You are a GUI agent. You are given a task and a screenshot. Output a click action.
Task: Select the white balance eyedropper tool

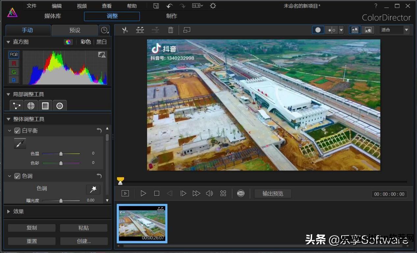pos(20,143)
